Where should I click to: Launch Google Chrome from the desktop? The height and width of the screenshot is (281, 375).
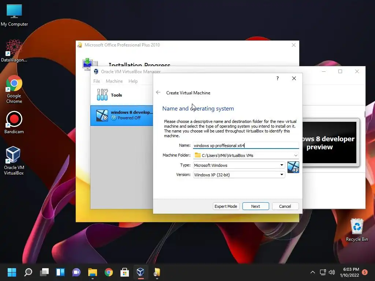point(14,89)
